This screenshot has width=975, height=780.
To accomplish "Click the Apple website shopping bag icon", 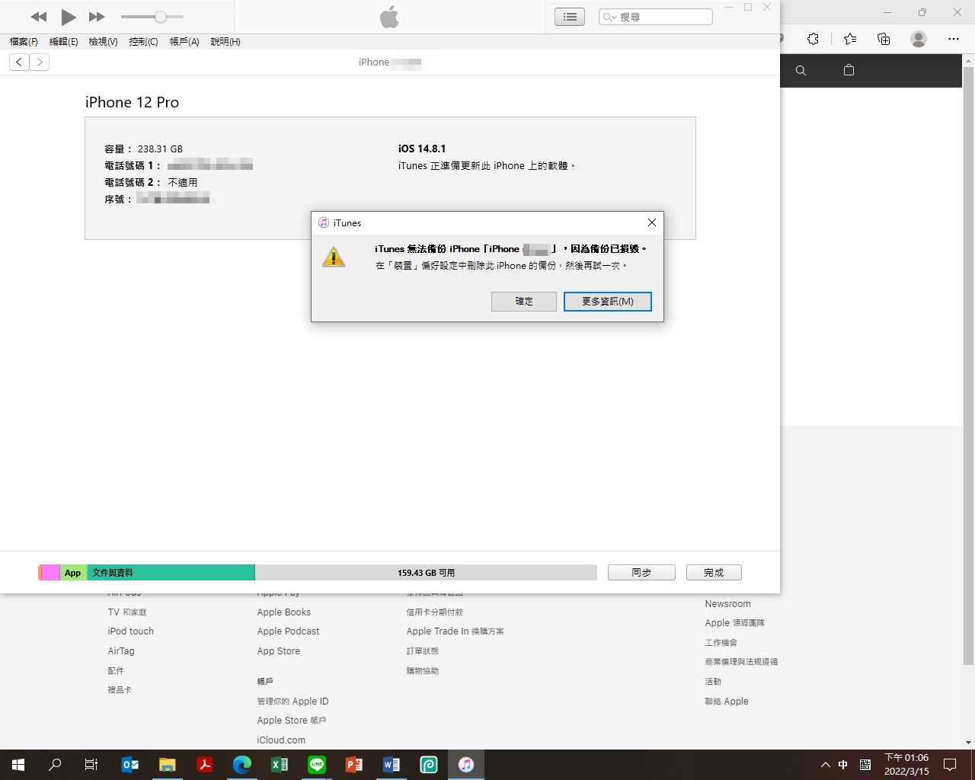I will tap(849, 70).
